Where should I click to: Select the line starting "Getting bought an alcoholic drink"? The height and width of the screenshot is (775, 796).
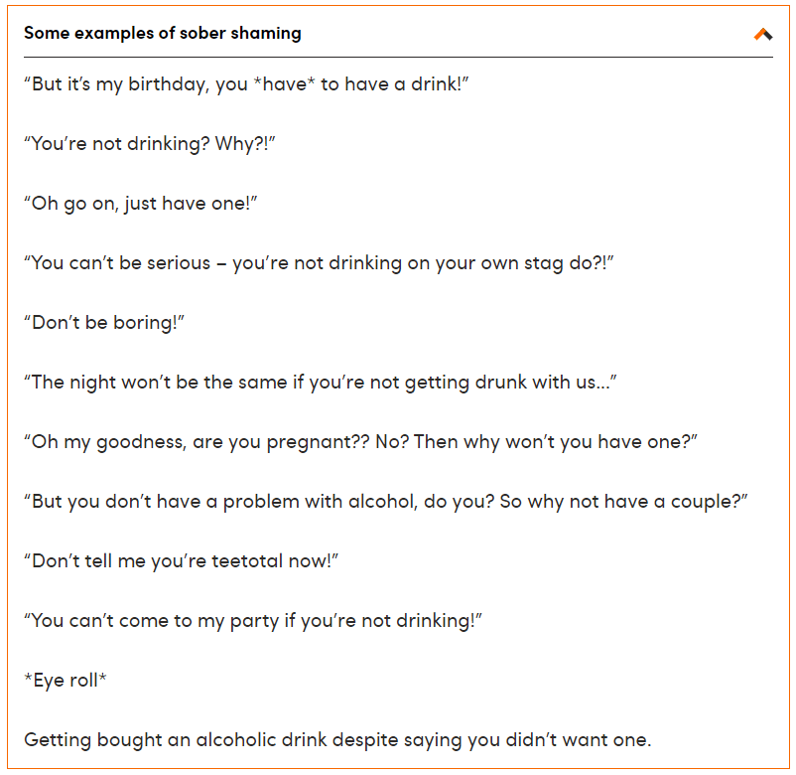coord(337,740)
